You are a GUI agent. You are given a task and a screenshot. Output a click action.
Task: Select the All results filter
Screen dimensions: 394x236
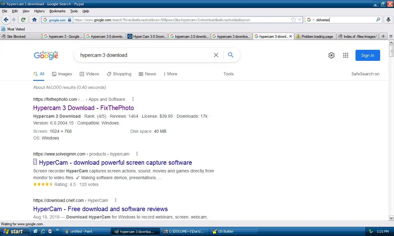tap(39, 74)
